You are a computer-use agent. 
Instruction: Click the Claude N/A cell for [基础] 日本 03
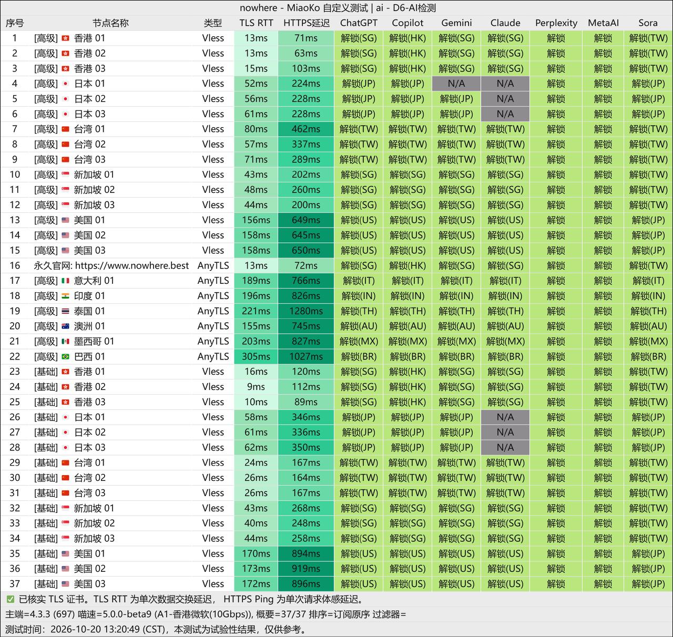(x=505, y=448)
